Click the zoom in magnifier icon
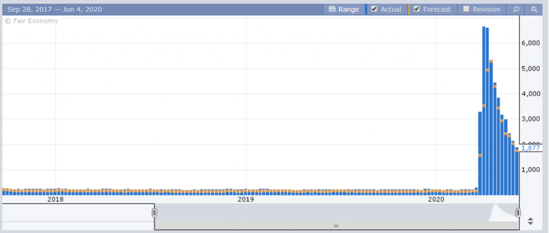This screenshot has width=549, height=233. click(516, 10)
